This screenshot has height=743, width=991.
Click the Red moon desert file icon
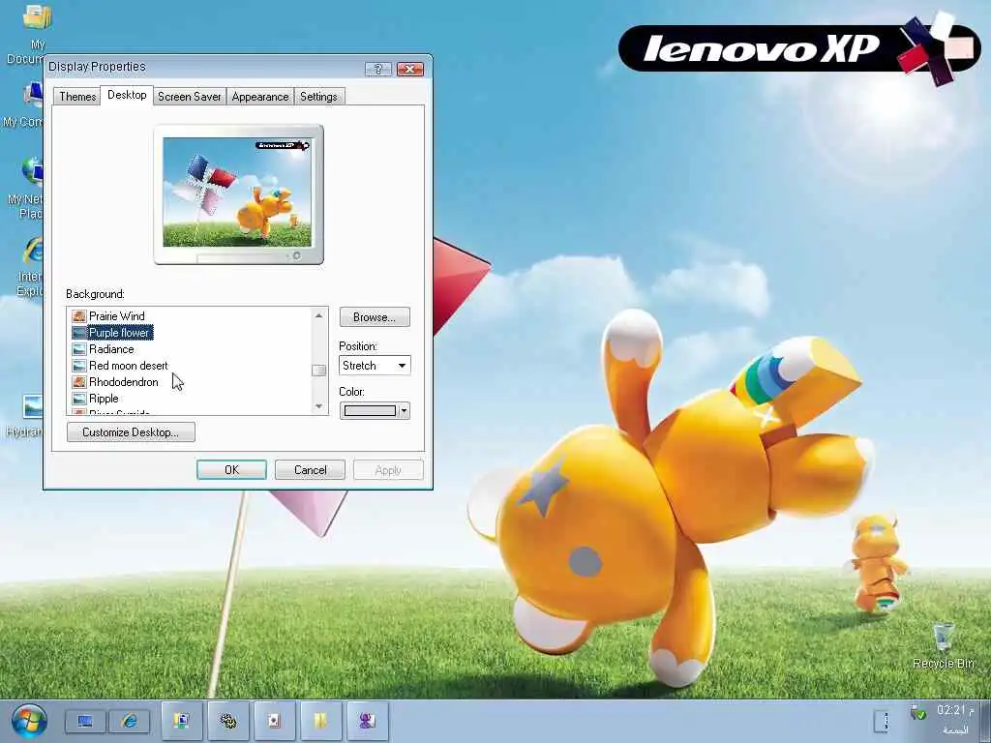(79, 365)
